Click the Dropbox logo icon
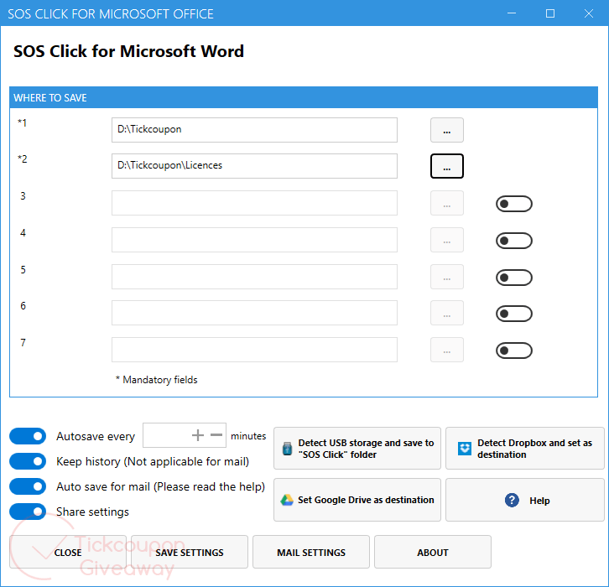This screenshot has height=587, width=609. click(x=465, y=449)
